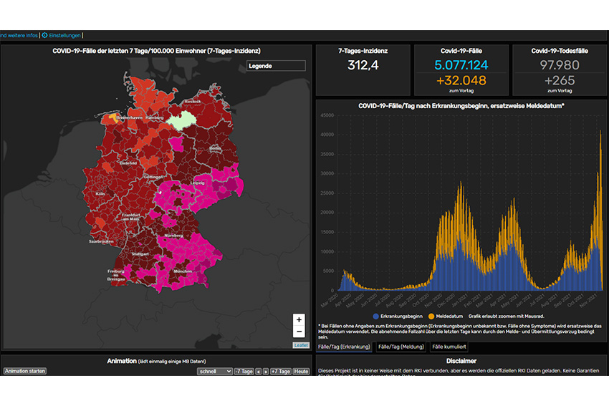Switch to Fälle/Tag (Meldung) tab

point(401,347)
